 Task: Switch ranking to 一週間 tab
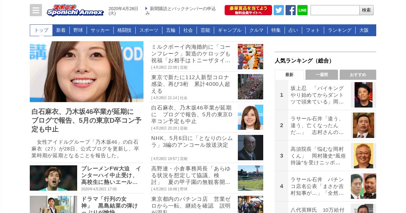point(322,75)
